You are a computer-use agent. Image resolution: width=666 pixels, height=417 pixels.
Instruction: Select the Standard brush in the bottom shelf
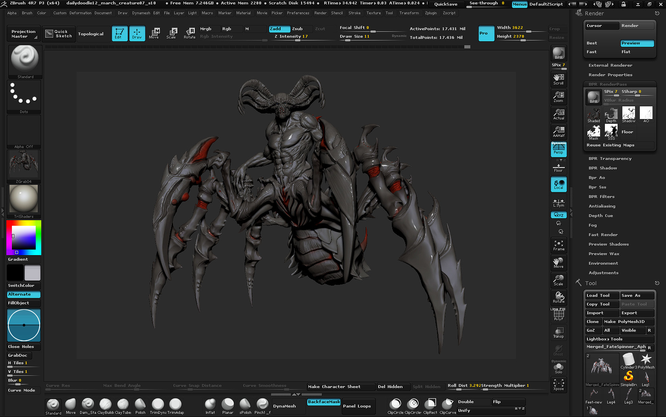click(53, 406)
